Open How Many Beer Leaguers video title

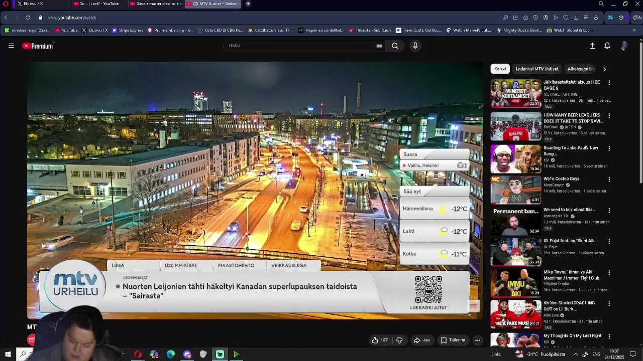tap(573, 118)
